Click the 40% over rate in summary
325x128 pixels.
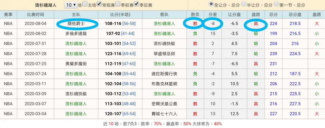click(x=218, y=124)
